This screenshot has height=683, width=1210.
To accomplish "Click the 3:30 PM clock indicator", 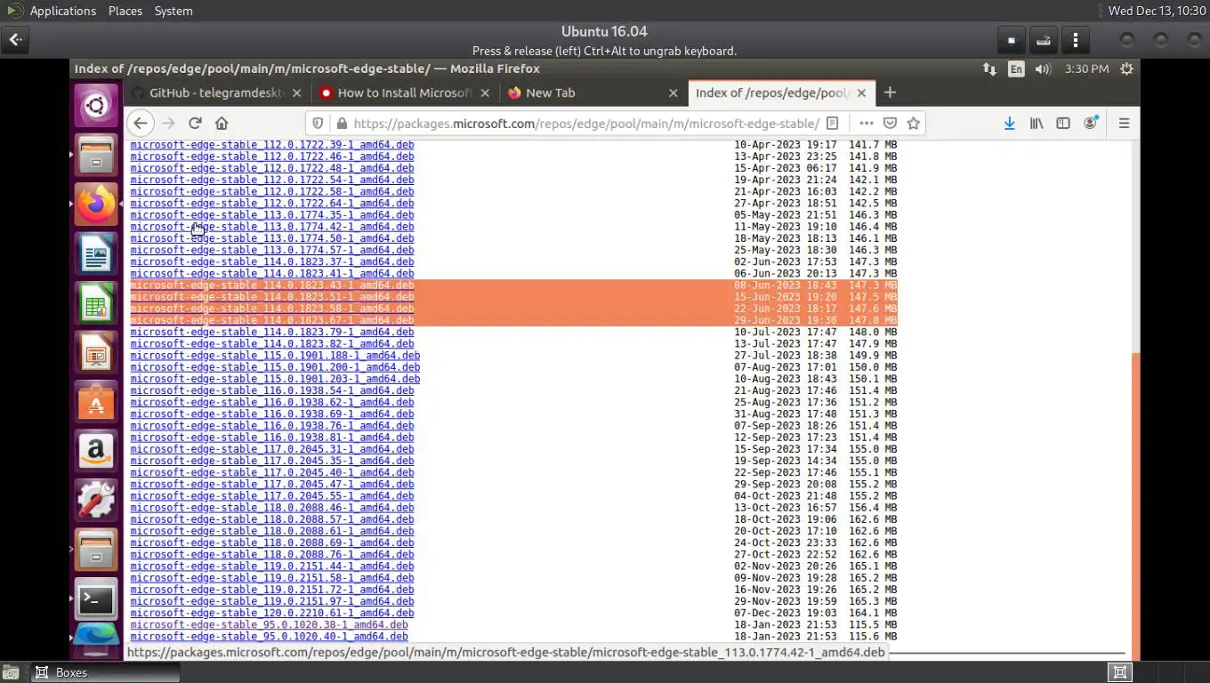I will point(1086,68).
